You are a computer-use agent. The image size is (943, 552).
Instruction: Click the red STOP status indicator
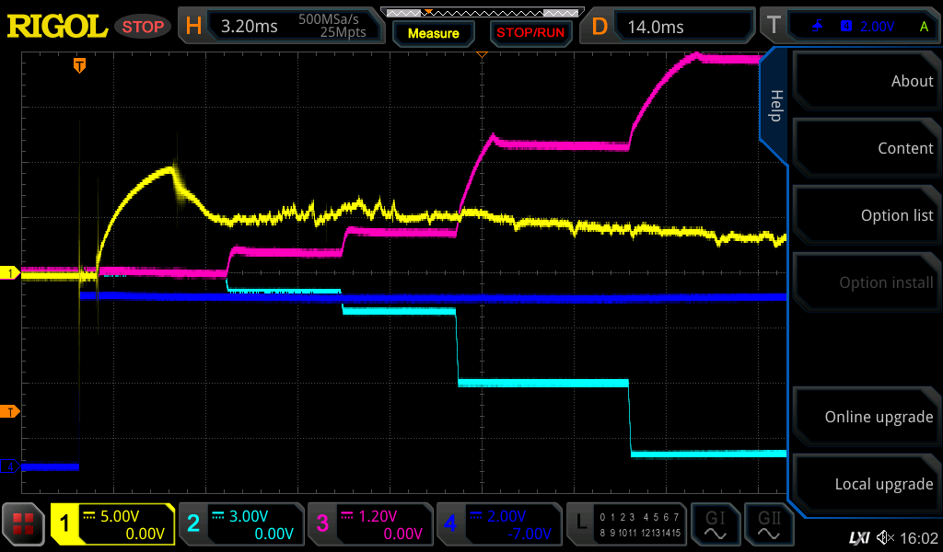(x=143, y=27)
